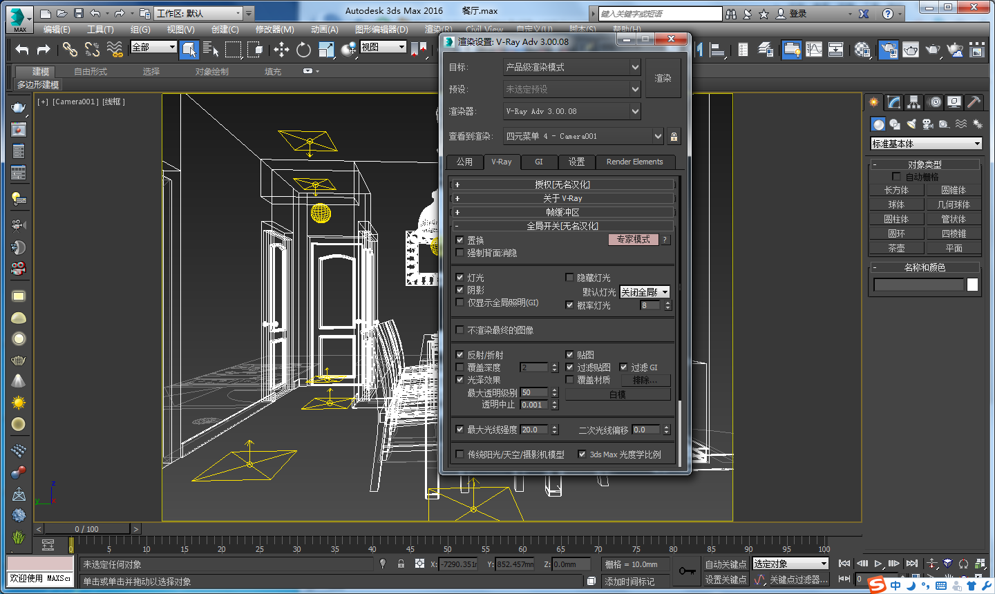Open the Utilities hammer panel icon
The height and width of the screenshot is (594, 995).
[974, 102]
